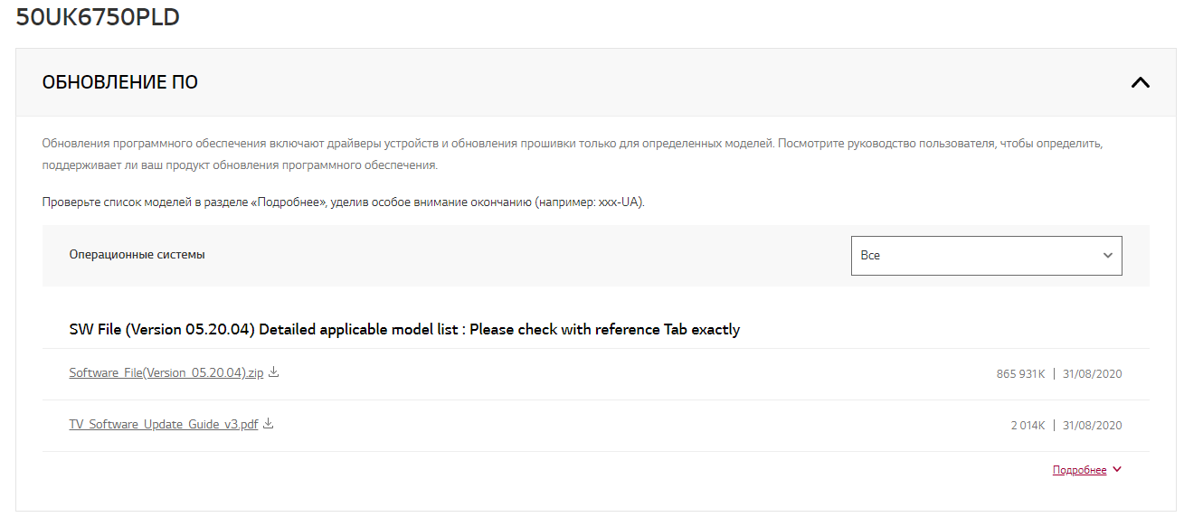This screenshot has width=1184, height=517.
Task: Click the Операционные системы label
Action: (x=137, y=255)
